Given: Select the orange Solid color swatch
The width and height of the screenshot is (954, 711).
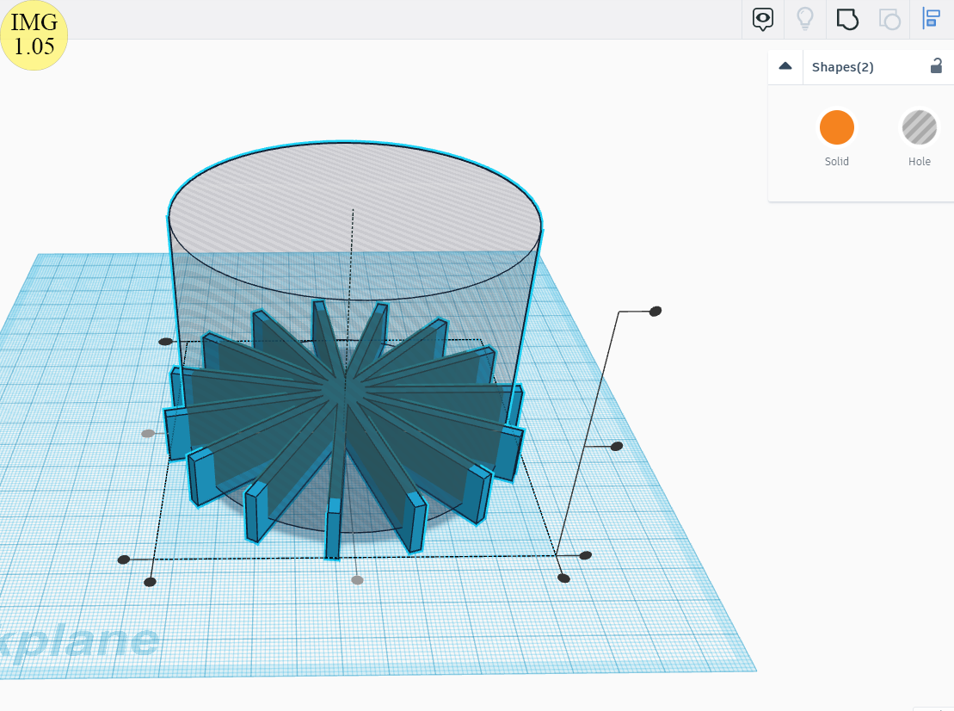Looking at the screenshot, I should [x=836, y=127].
